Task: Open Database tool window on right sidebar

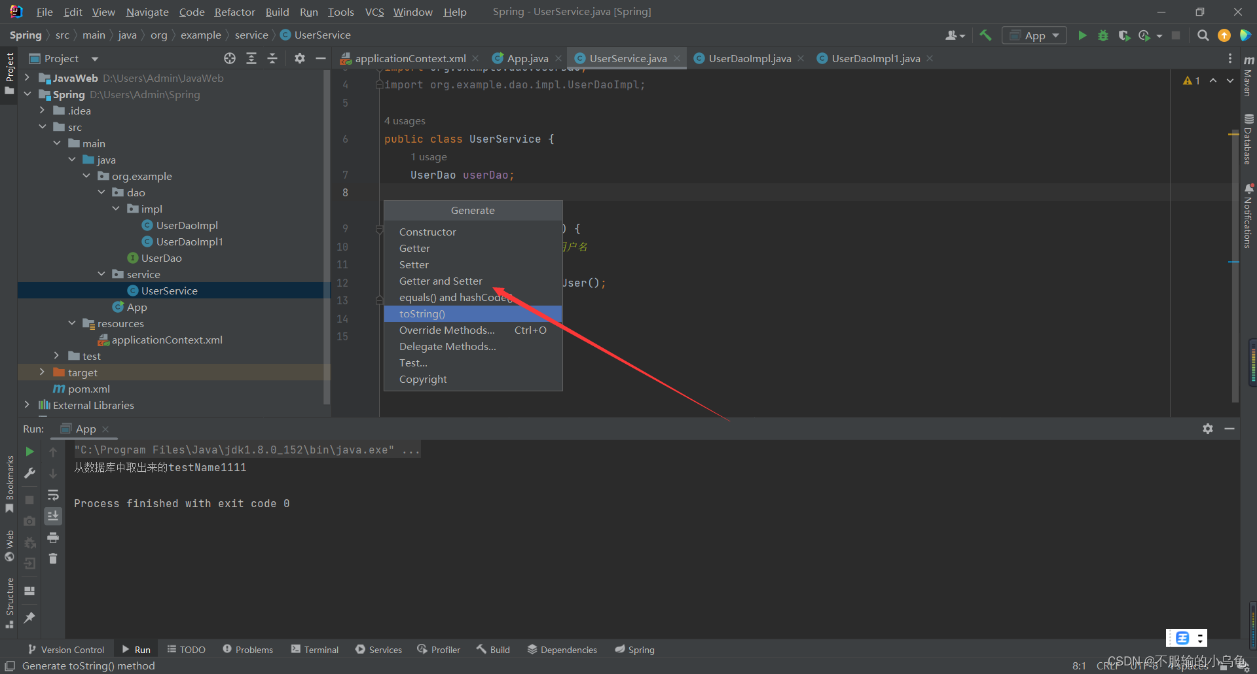Action: 1248,139
